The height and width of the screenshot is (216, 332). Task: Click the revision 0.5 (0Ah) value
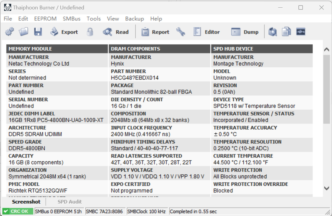[x=224, y=92]
